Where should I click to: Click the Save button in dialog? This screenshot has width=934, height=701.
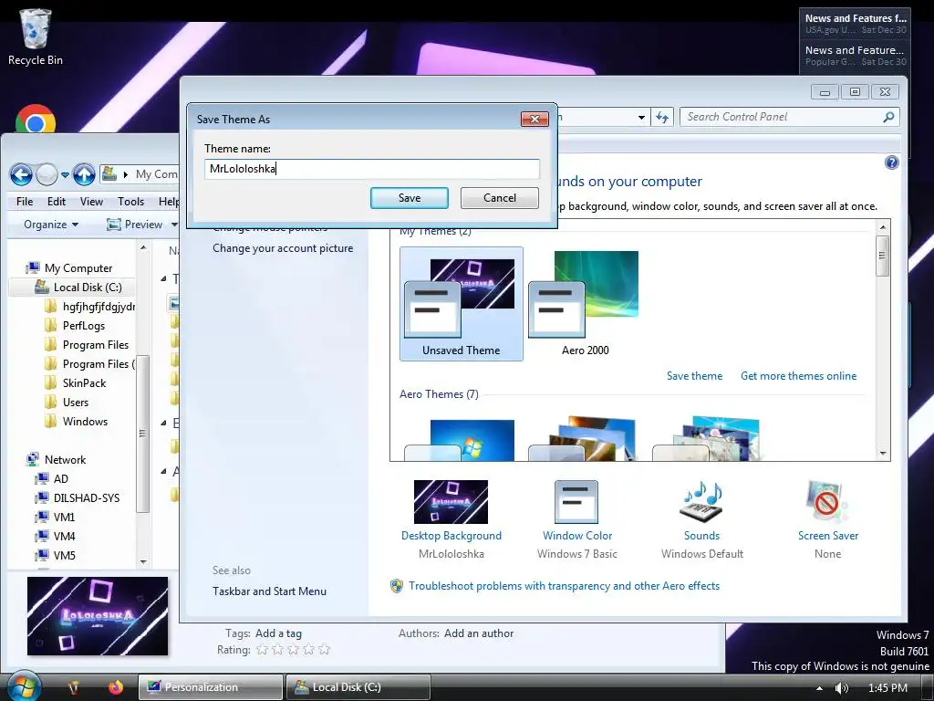tap(410, 198)
